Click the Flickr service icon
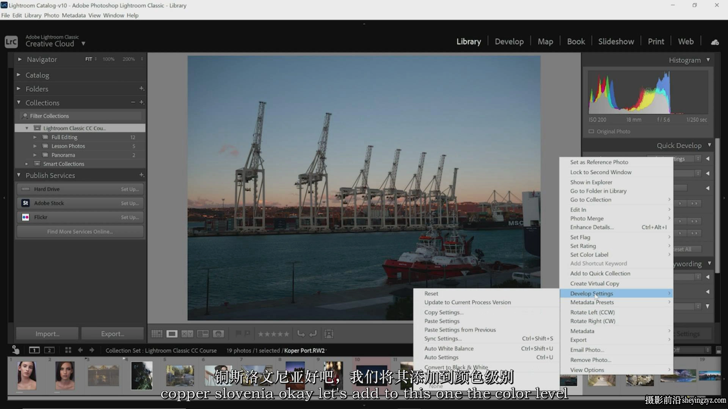 click(25, 217)
